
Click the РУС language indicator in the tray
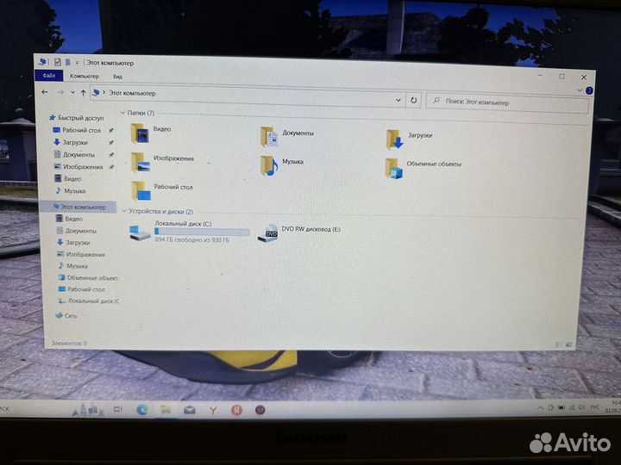tap(595, 406)
